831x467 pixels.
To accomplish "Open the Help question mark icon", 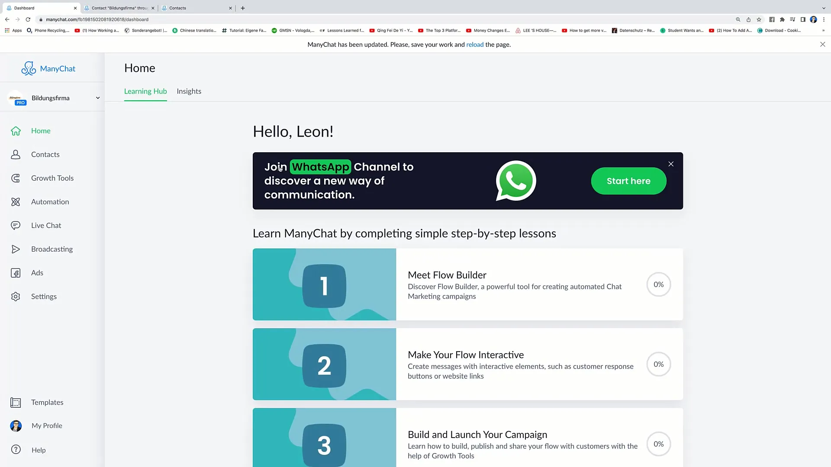I will 16,450.
